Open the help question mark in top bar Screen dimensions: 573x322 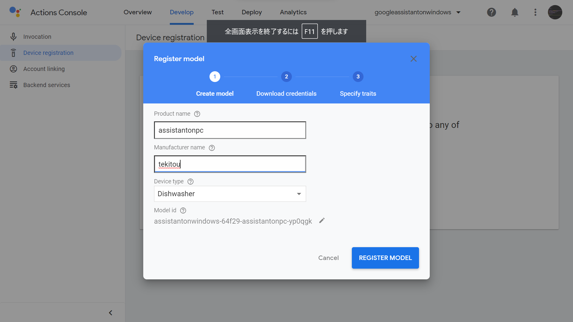click(x=491, y=12)
